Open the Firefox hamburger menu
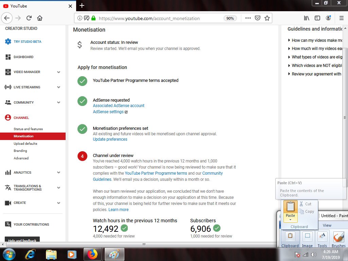 click(x=342, y=18)
